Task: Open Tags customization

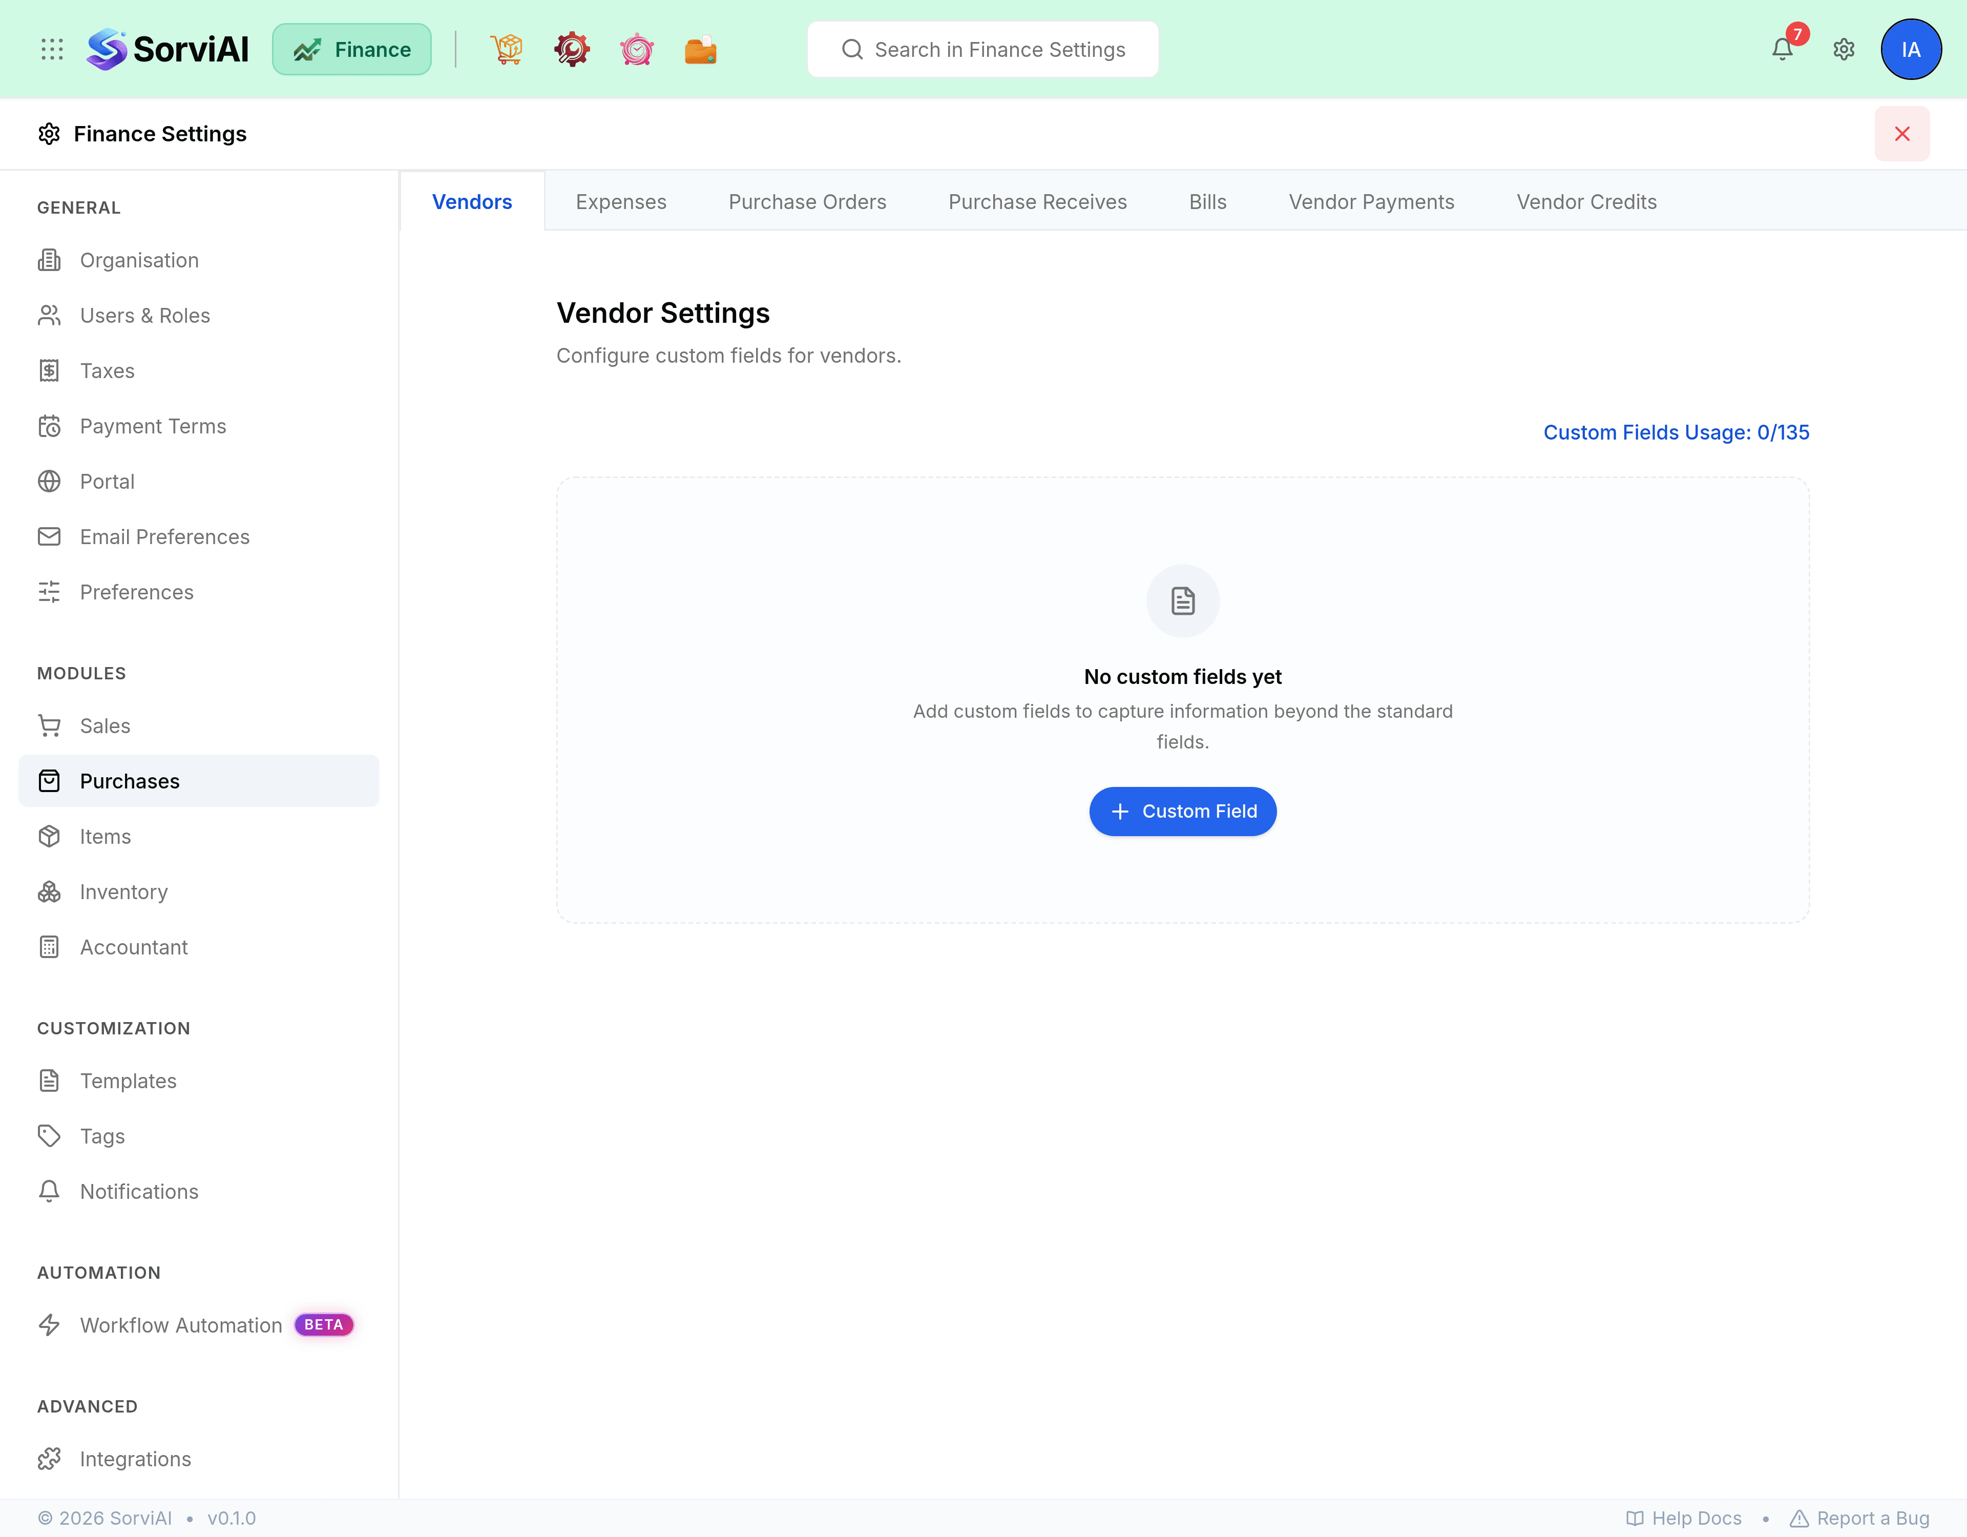Action: 199,1136
